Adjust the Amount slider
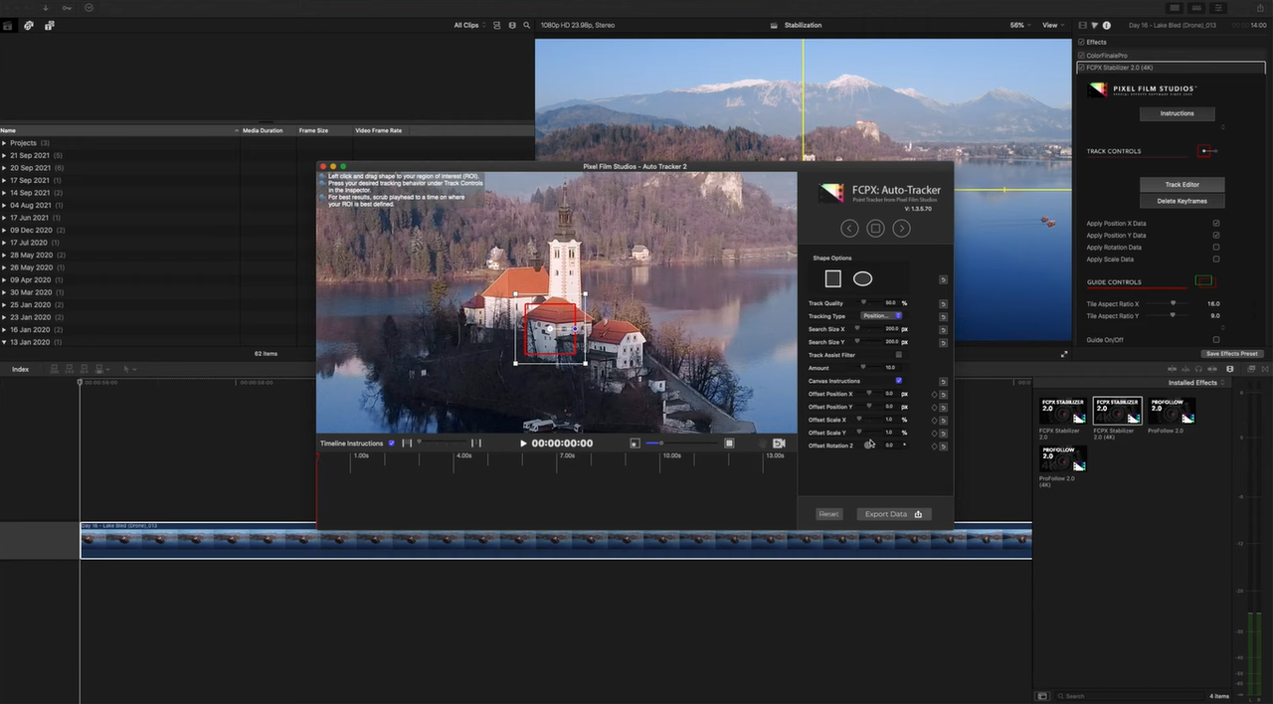 tap(863, 368)
